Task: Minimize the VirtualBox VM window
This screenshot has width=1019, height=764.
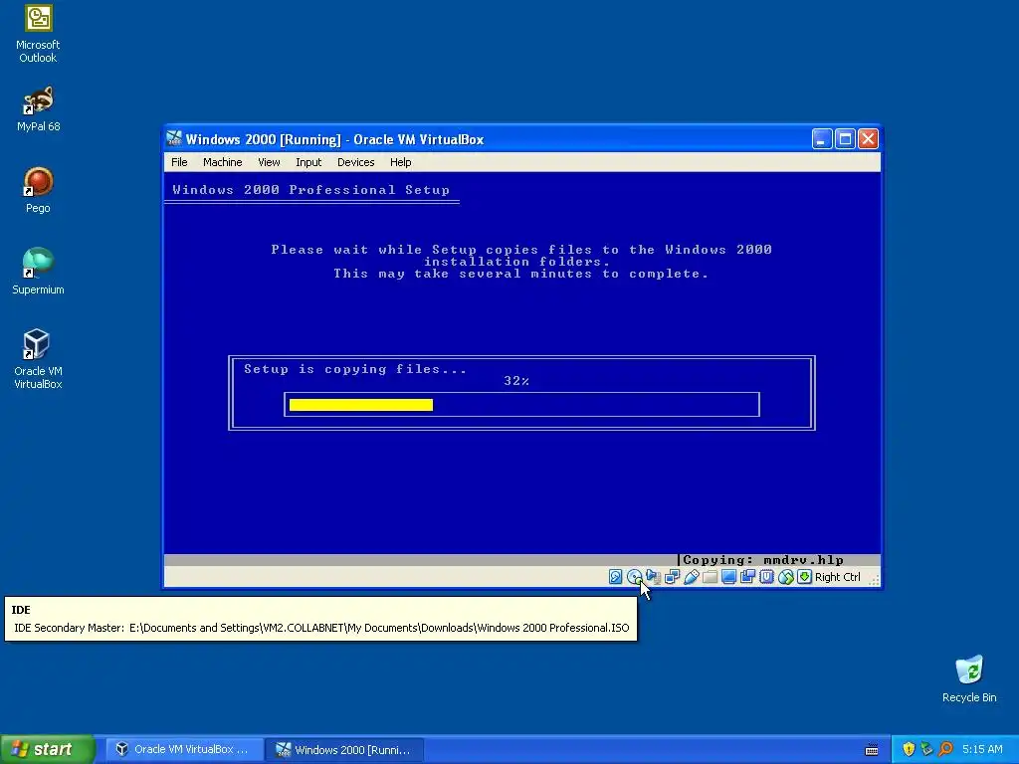Action: click(821, 138)
